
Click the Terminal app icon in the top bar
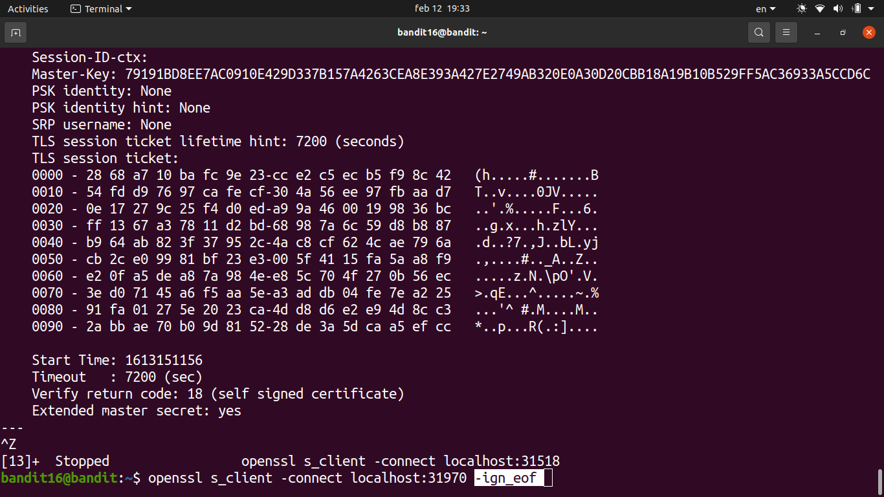(x=76, y=9)
